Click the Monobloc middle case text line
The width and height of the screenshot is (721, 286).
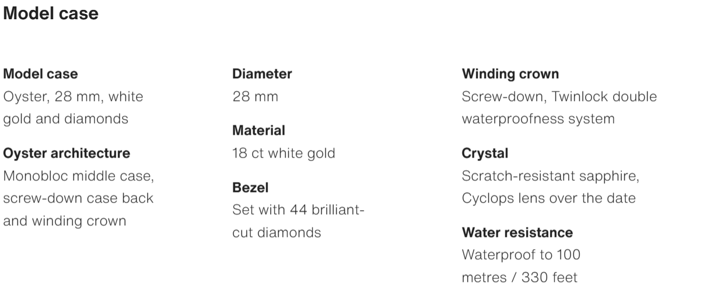click(x=78, y=176)
